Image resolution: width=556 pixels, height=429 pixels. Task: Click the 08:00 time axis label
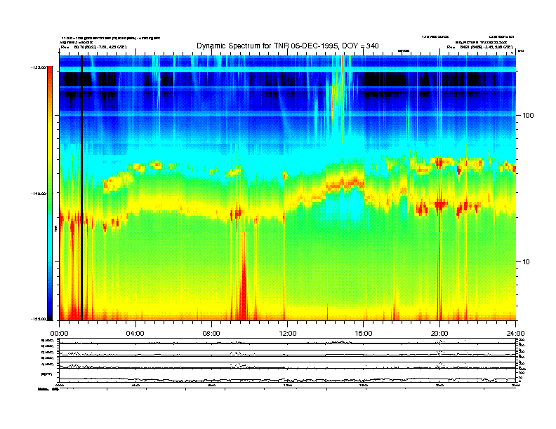click(x=211, y=334)
